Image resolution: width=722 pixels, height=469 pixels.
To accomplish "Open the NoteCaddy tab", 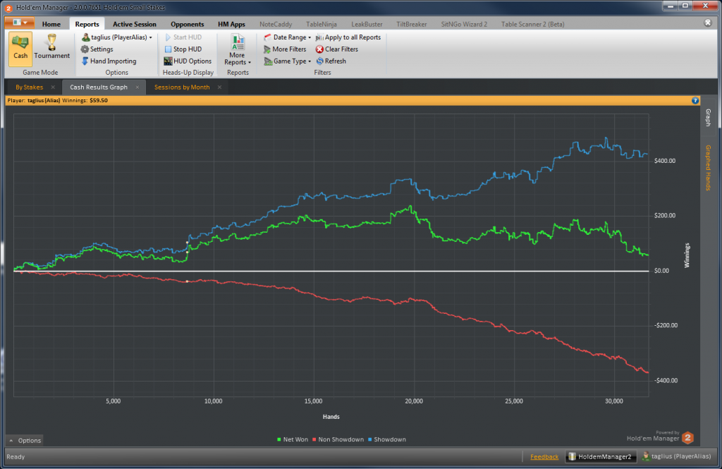I will pyautogui.click(x=276, y=24).
